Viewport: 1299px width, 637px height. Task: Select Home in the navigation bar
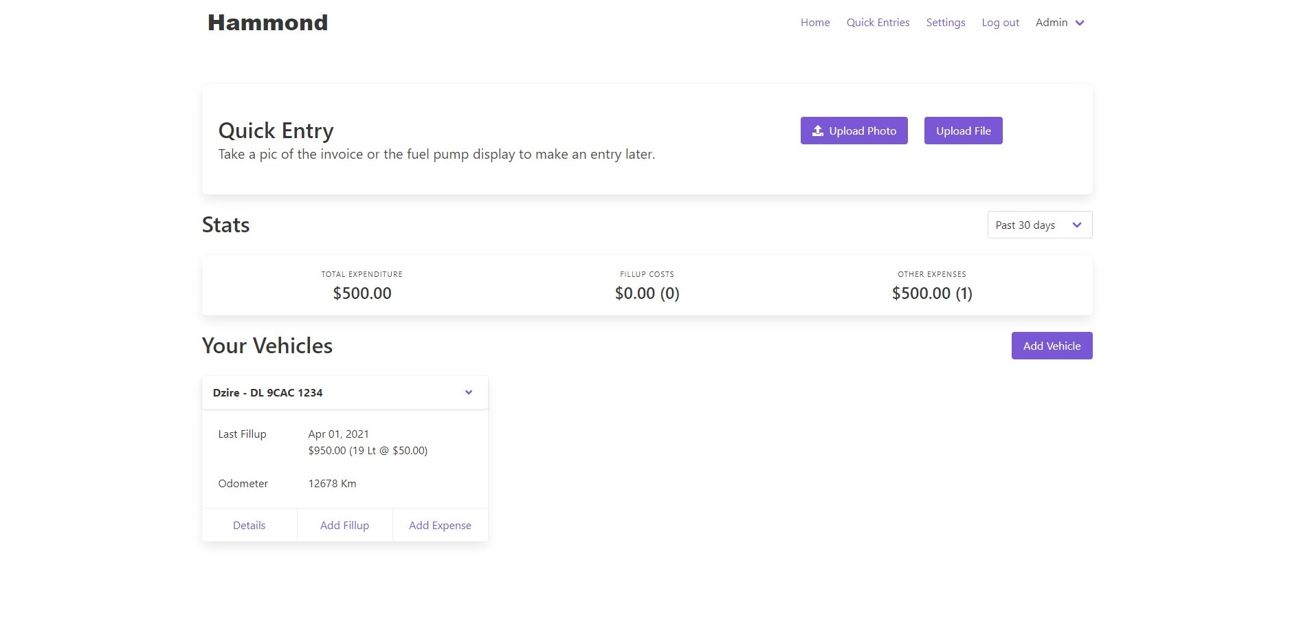(814, 23)
